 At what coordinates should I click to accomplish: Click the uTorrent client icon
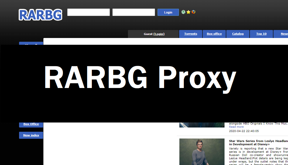[183, 12]
